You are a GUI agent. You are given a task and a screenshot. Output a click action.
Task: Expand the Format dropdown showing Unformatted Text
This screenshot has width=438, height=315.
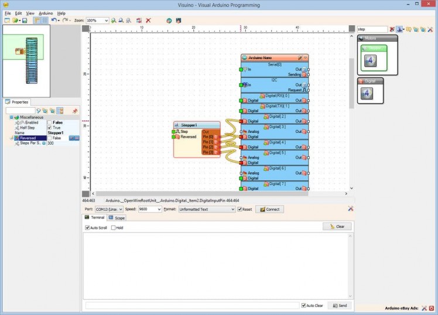coord(232,209)
